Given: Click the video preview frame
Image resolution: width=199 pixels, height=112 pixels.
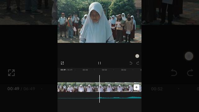Looking at the screenshot, I should (99, 21).
